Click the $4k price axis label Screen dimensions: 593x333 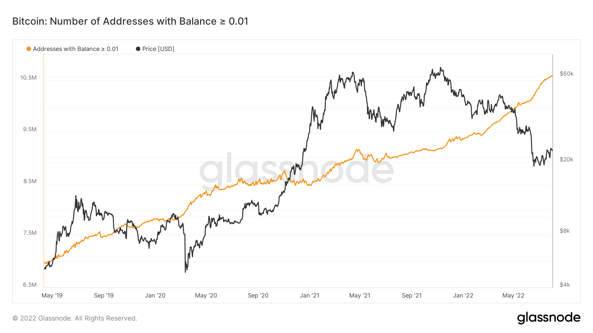click(x=565, y=285)
